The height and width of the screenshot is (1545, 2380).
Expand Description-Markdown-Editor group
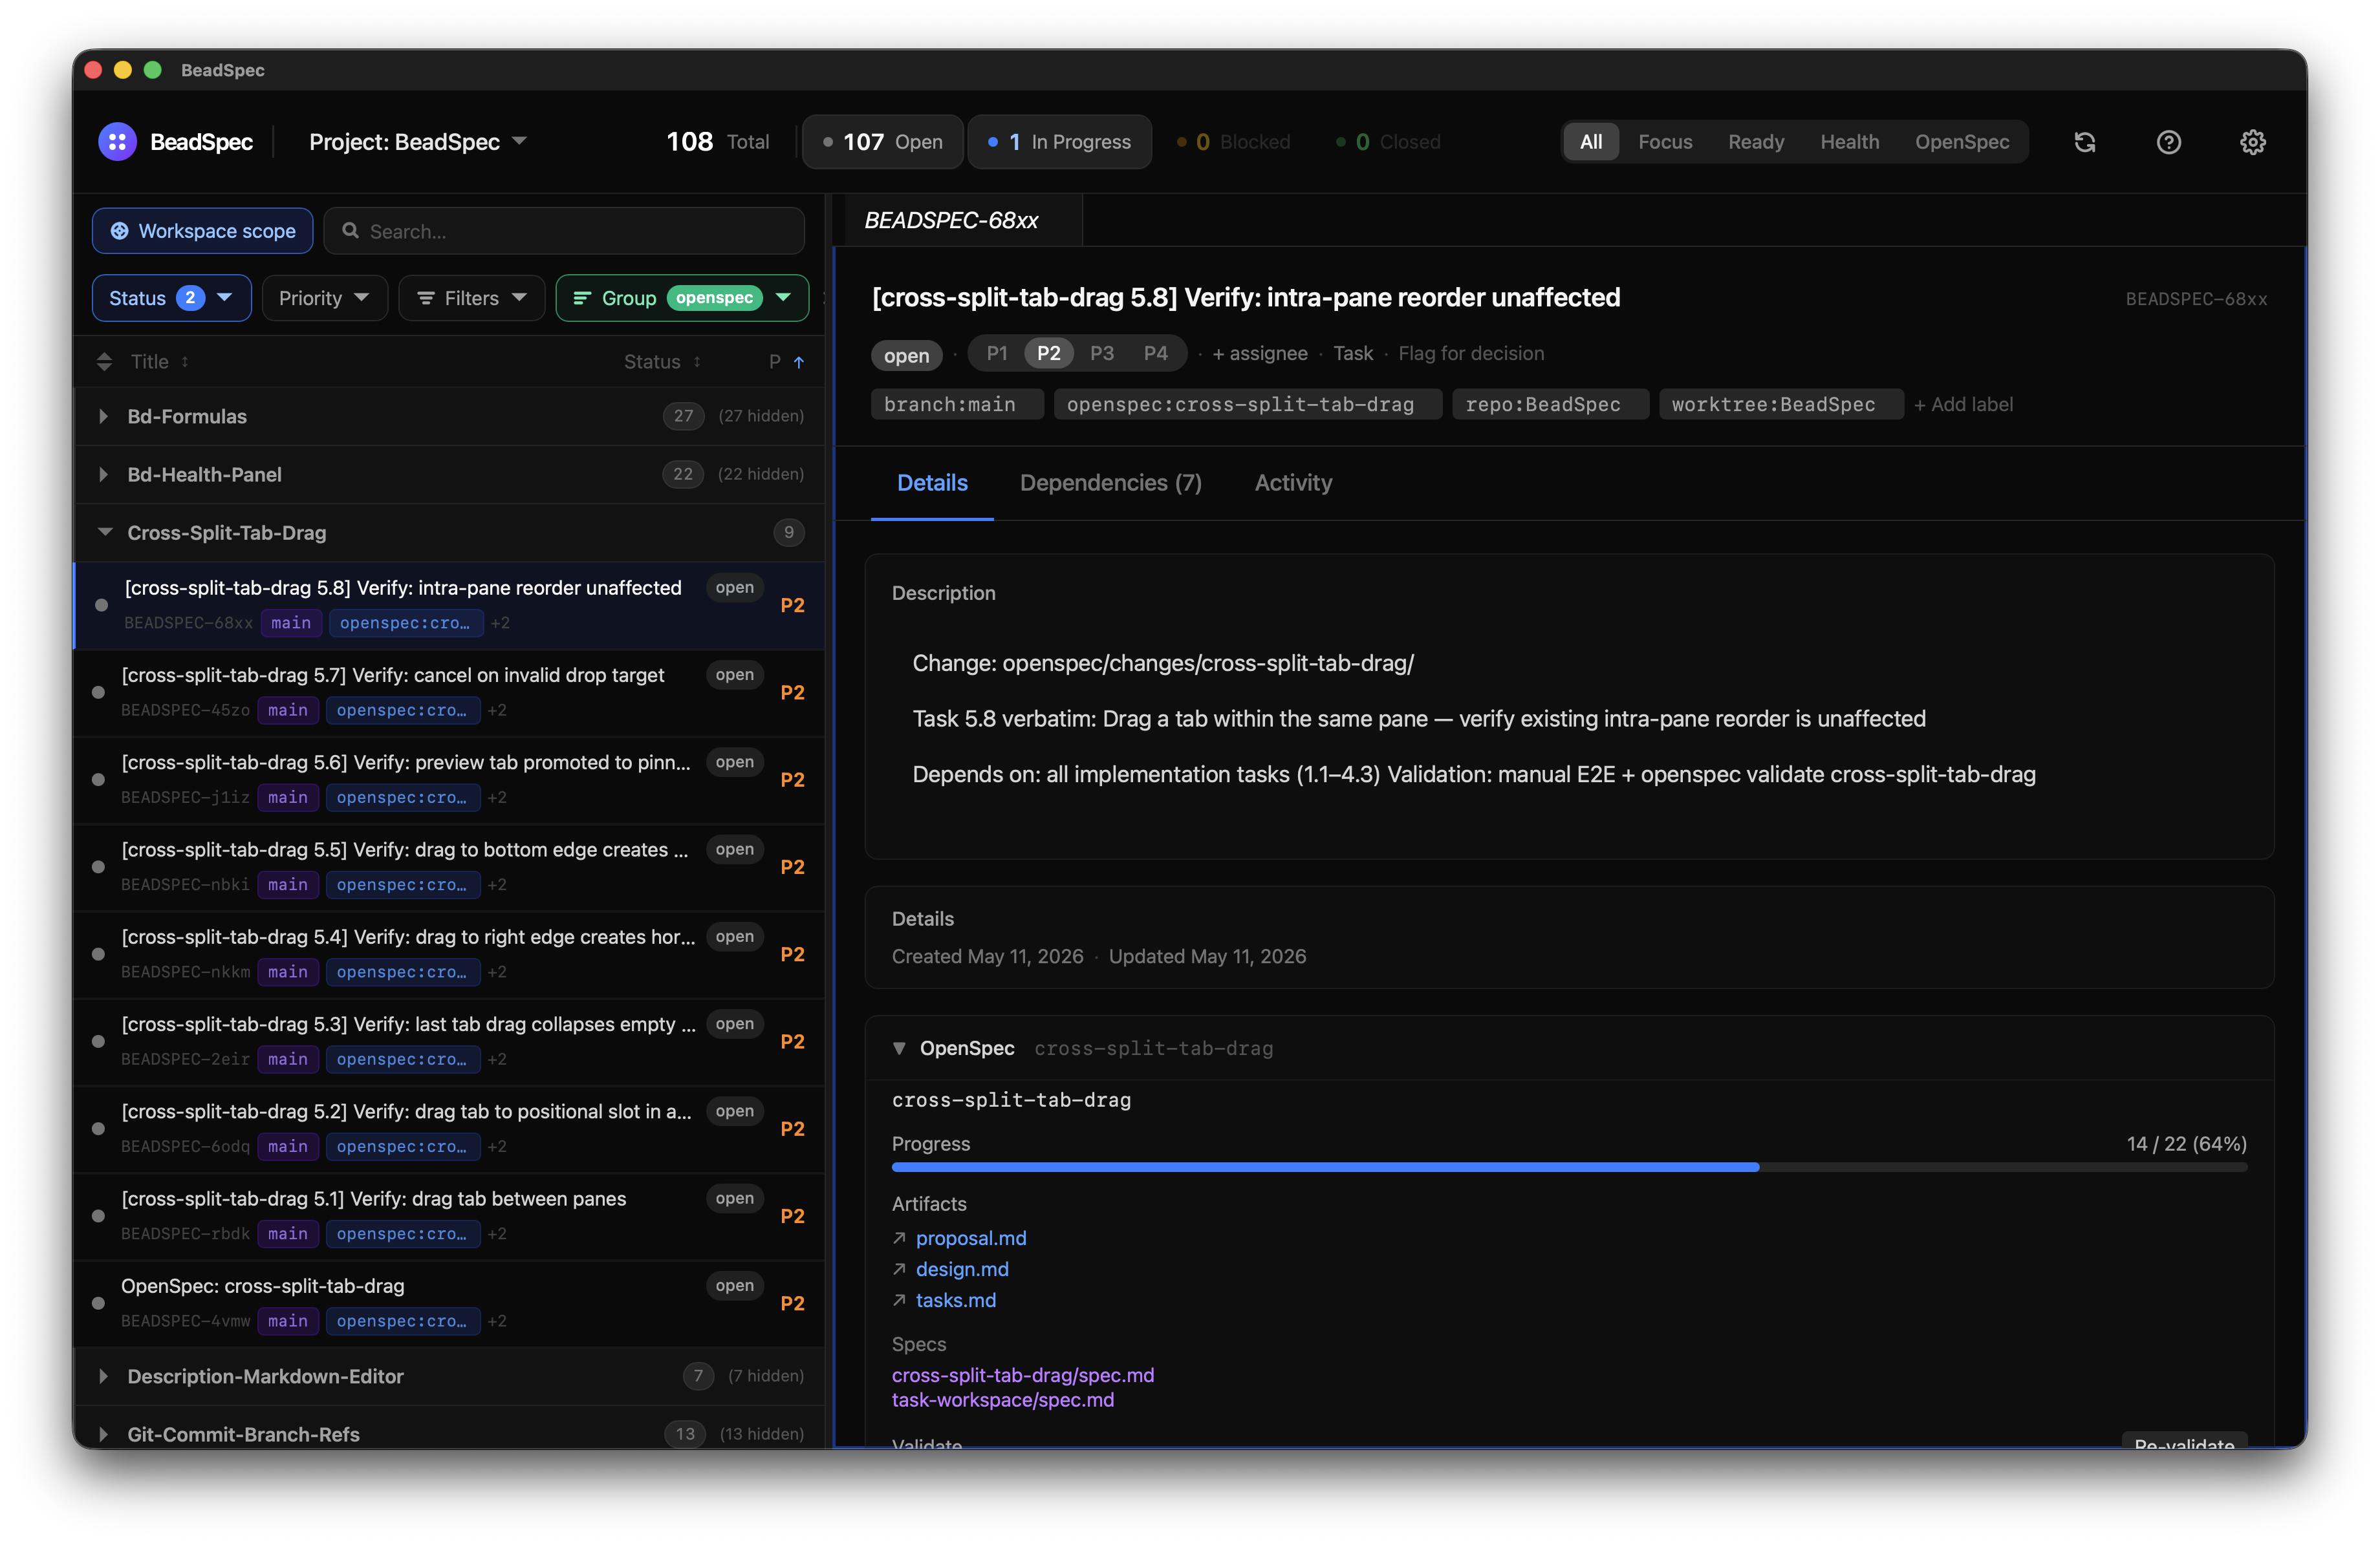[104, 1376]
